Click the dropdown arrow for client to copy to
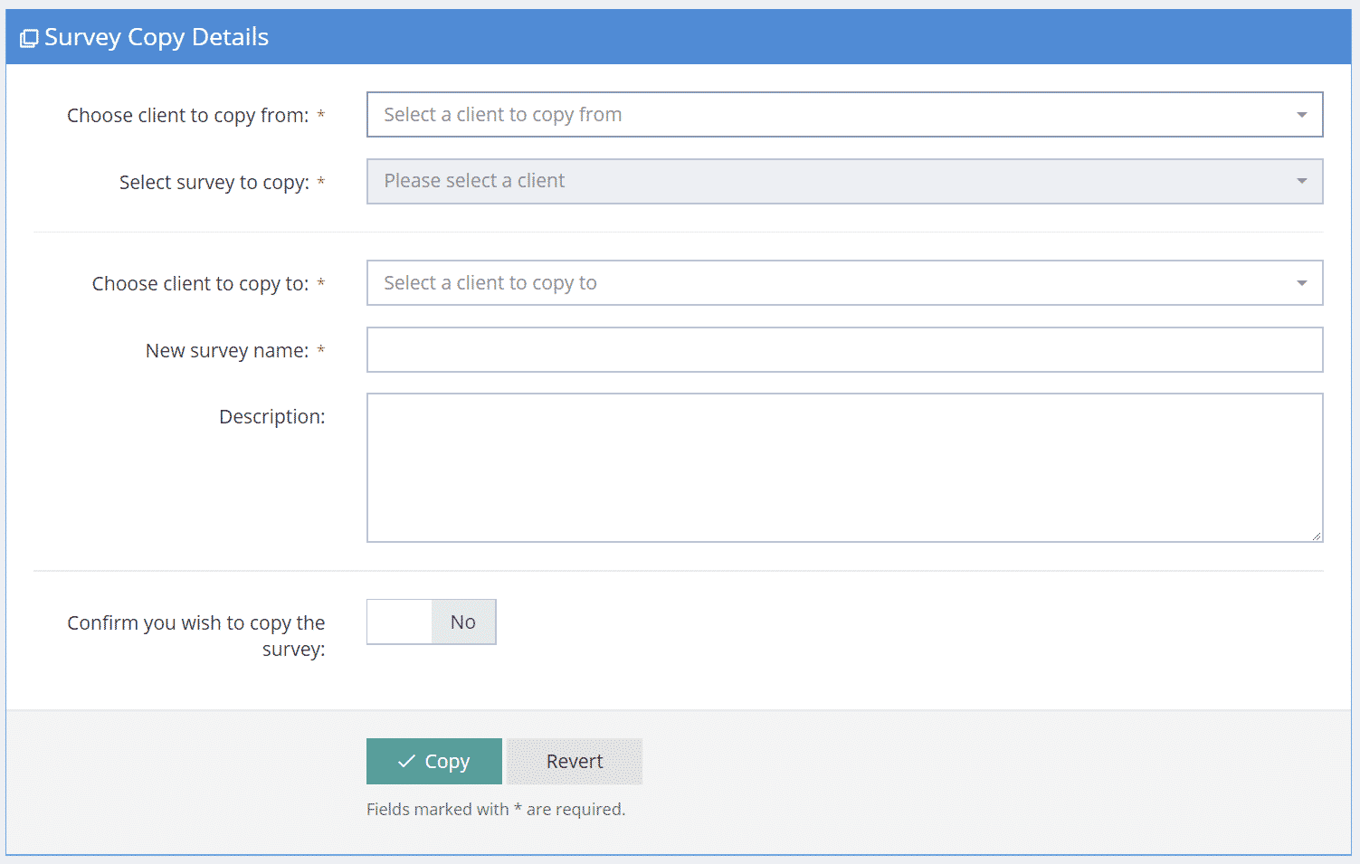 tap(1301, 282)
